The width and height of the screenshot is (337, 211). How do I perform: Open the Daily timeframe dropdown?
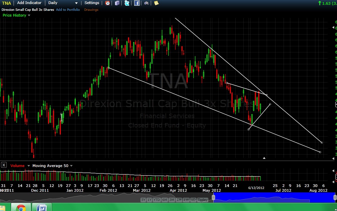tap(63, 3)
